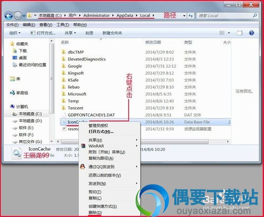The width and height of the screenshot is (264, 217).
Task: Select 最近访问的位置 in the navigation pane
Action: pyautogui.click(x=32, y=65)
